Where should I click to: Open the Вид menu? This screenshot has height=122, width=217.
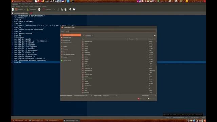tap(22, 6)
